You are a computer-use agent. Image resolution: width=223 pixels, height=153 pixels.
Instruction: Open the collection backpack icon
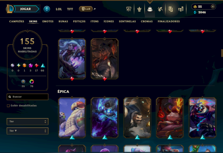point(150,9)
